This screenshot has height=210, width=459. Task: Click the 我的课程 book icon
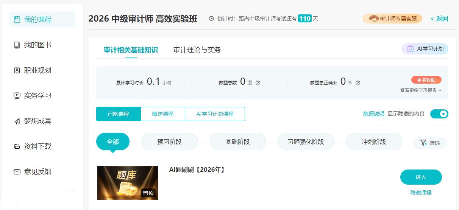[x=17, y=19]
